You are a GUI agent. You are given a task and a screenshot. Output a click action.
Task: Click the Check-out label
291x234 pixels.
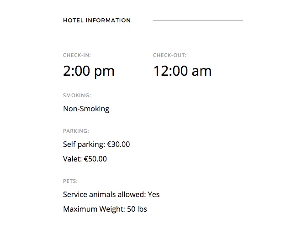[x=169, y=56]
